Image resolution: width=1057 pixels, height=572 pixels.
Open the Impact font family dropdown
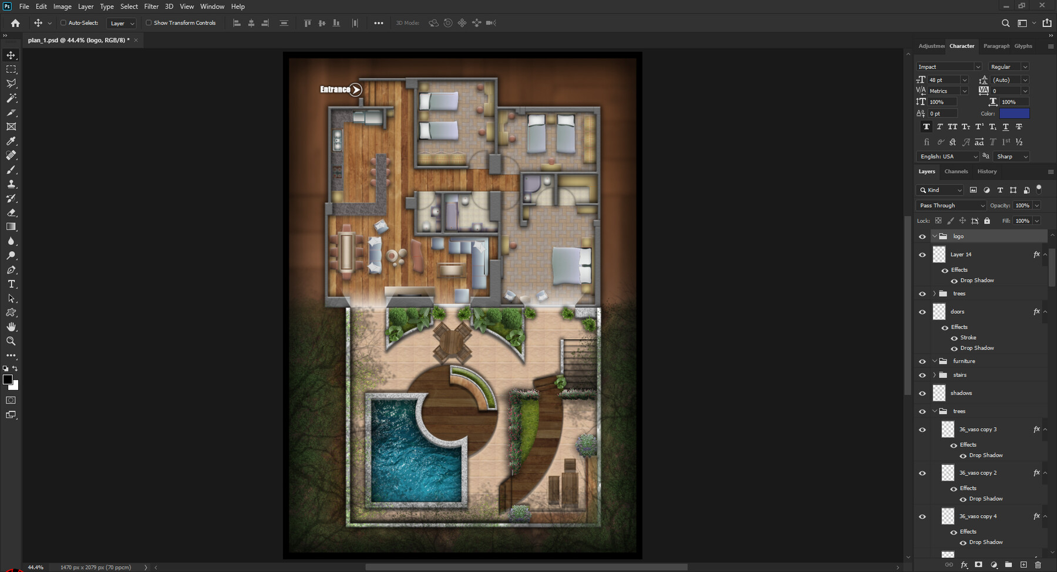tap(979, 66)
